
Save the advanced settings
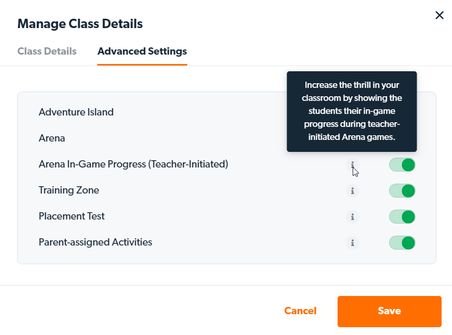(x=390, y=312)
